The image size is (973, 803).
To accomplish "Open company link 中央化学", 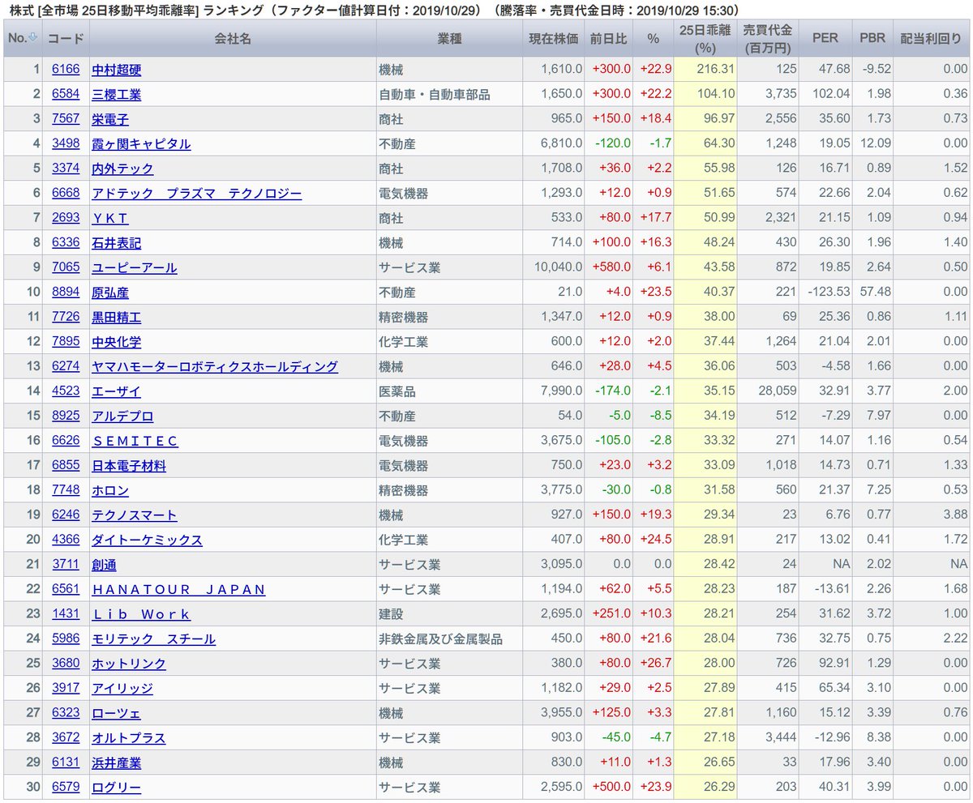I will point(116,342).
